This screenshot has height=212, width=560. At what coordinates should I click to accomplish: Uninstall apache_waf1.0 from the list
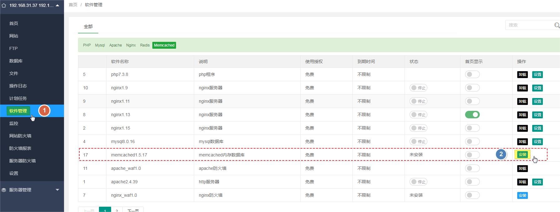tap(522, 169)
